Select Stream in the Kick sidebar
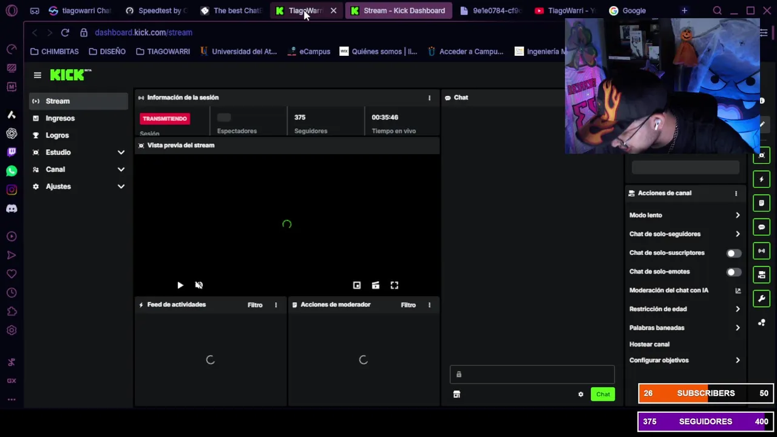 (x=78, y=101)
